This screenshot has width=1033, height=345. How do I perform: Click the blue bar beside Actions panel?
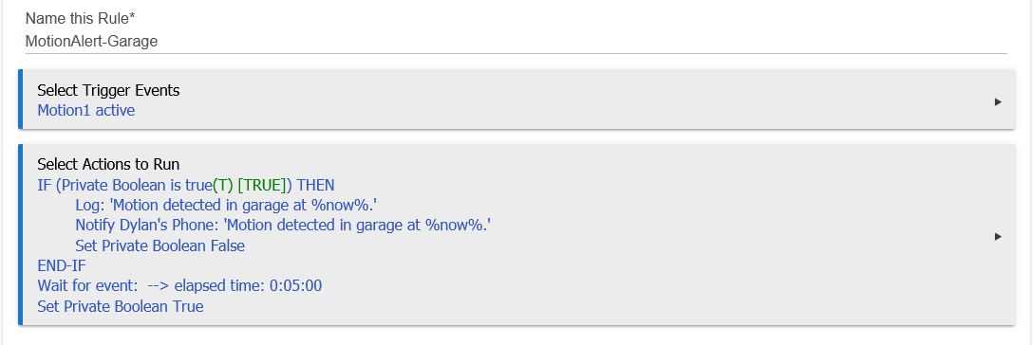click(21, 235)
